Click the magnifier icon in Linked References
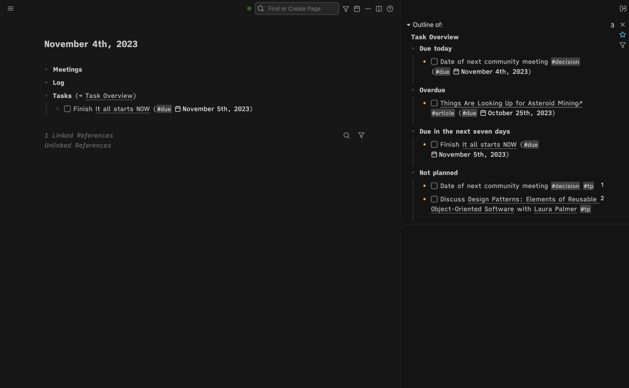 pos(346,135)
